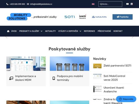The width and height of the screenshot is (139, 104).
Task: Open the LinkedIn profile icon
Action: click(132, 4)
